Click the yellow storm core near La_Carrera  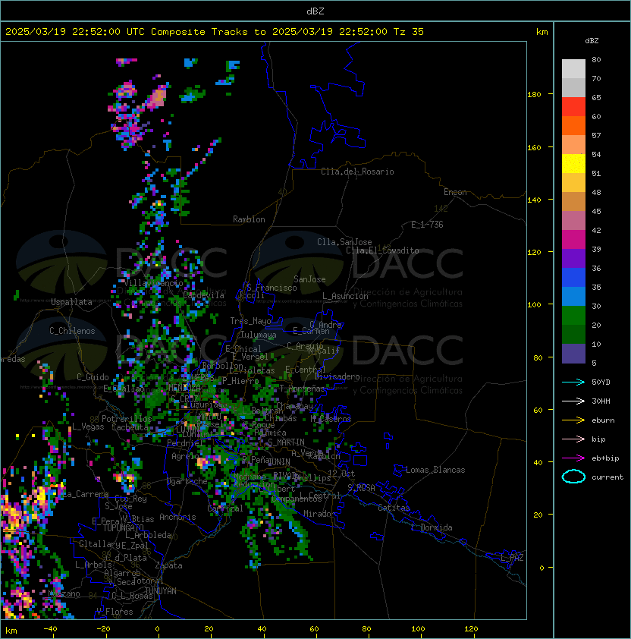[x=41, y=496]
